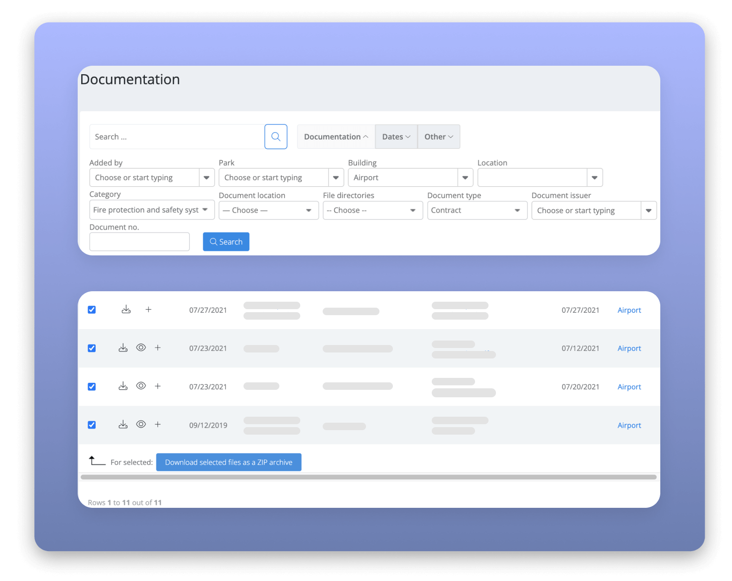Toggle the checkbox for the 09/12/2019 row

(92, 425)
